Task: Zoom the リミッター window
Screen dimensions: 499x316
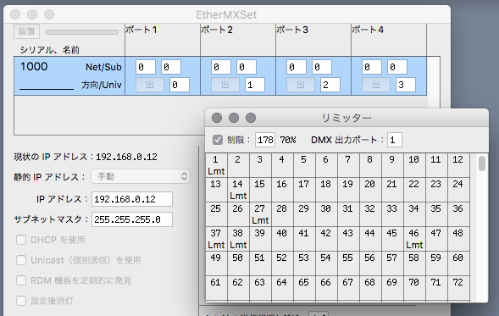Action: pos(251,118)
